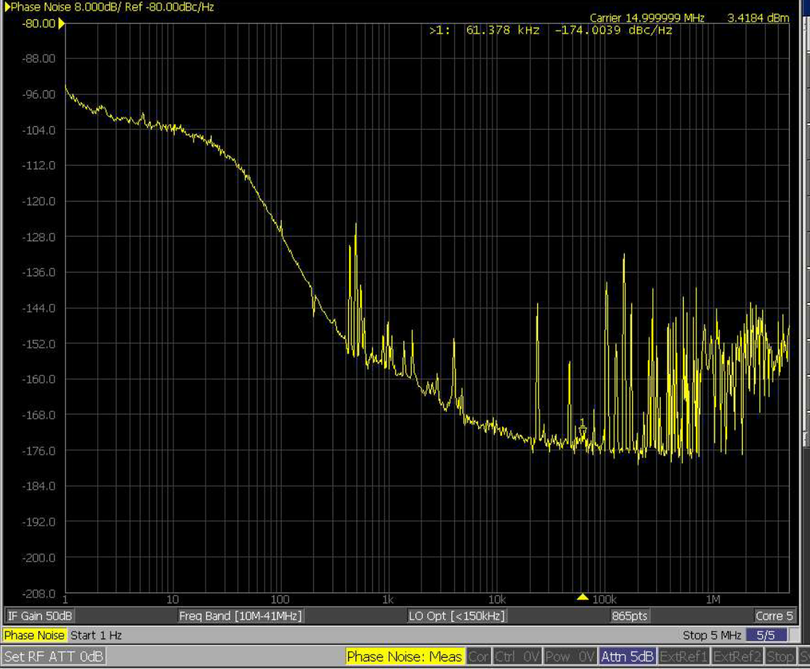Click the Pow 0V status indicator
The height and width of the screenshot is (669, 810).
570,656
